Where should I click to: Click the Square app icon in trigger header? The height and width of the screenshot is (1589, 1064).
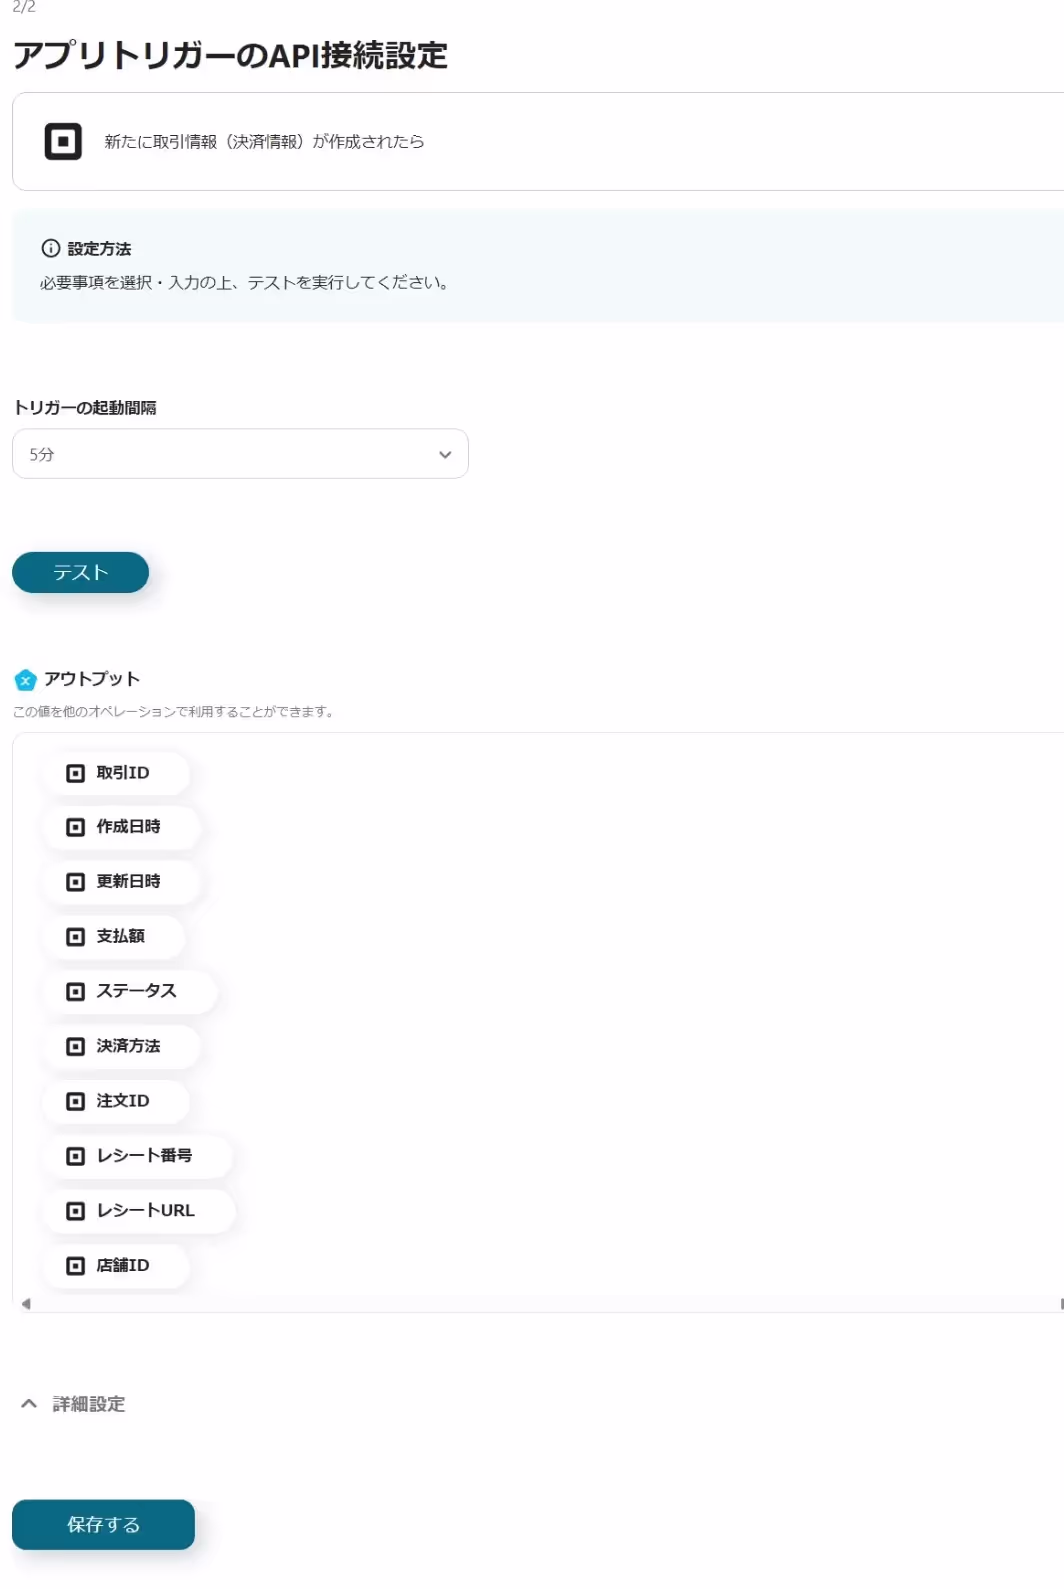tap(63, 141)
